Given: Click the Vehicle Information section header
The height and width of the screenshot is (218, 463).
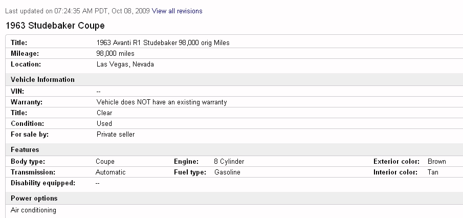Looking at the screenshot, I should pyautogui.click(x=42, y=80).
